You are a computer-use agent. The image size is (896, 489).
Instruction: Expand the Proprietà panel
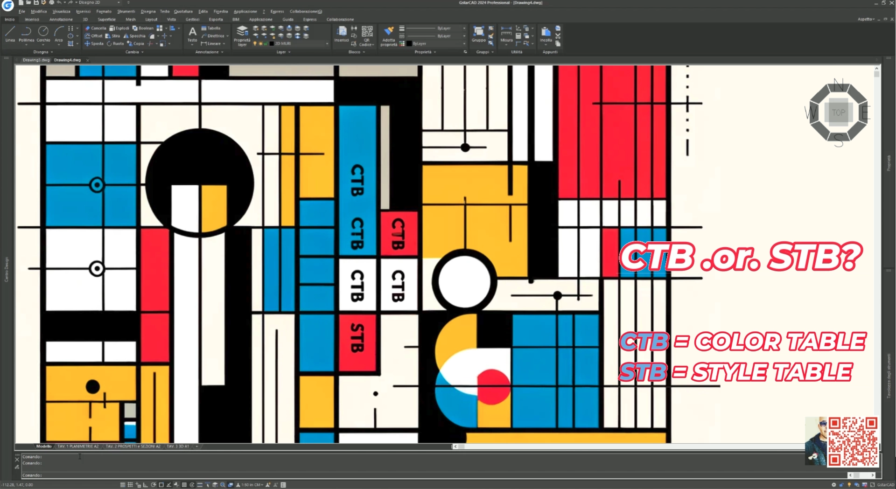tap(425, 52)
